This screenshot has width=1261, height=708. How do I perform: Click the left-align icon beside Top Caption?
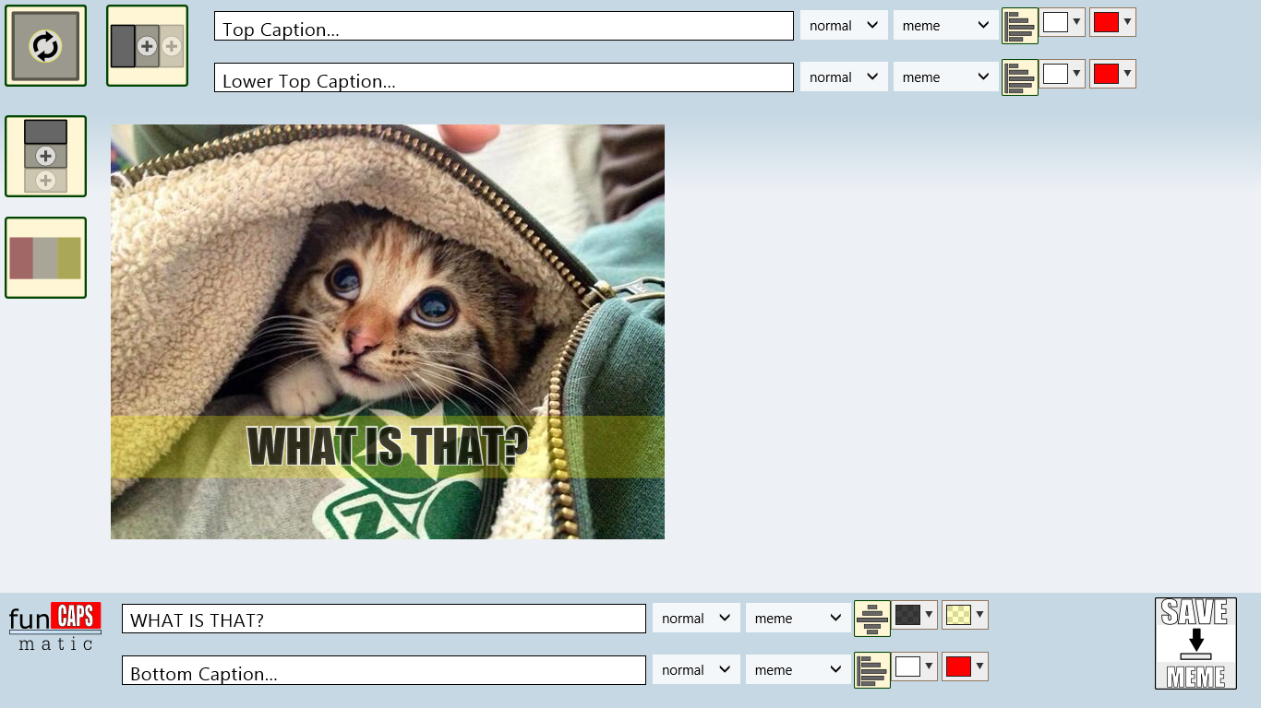pyautogui.click(x=1019, y=25)
